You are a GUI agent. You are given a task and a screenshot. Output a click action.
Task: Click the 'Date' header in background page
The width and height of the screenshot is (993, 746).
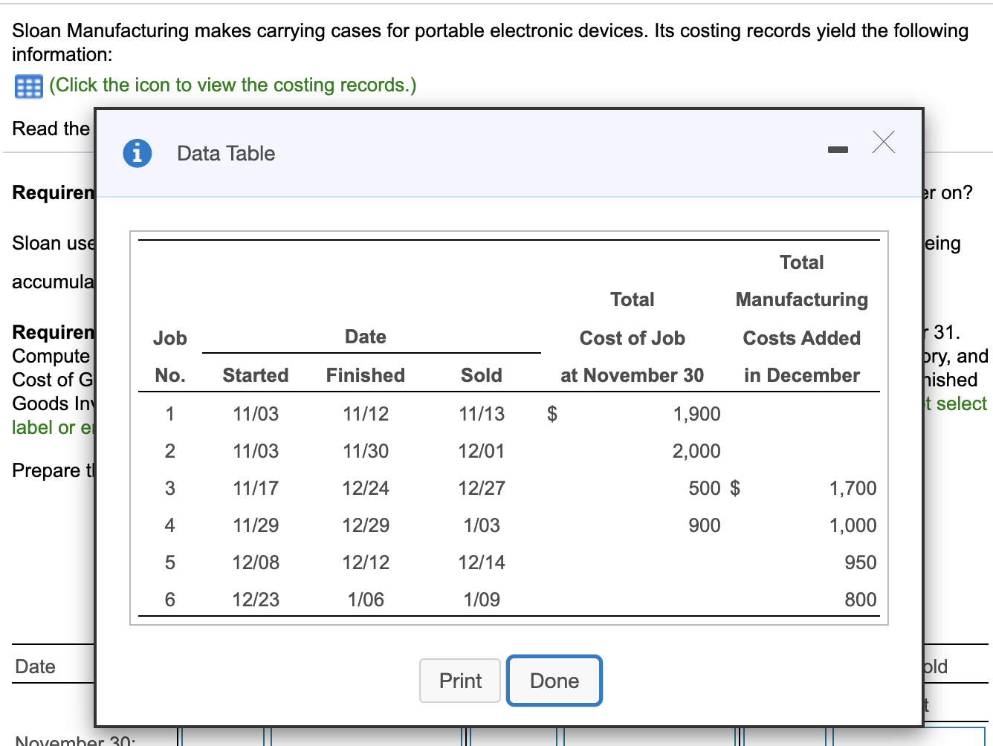(35, 666)
